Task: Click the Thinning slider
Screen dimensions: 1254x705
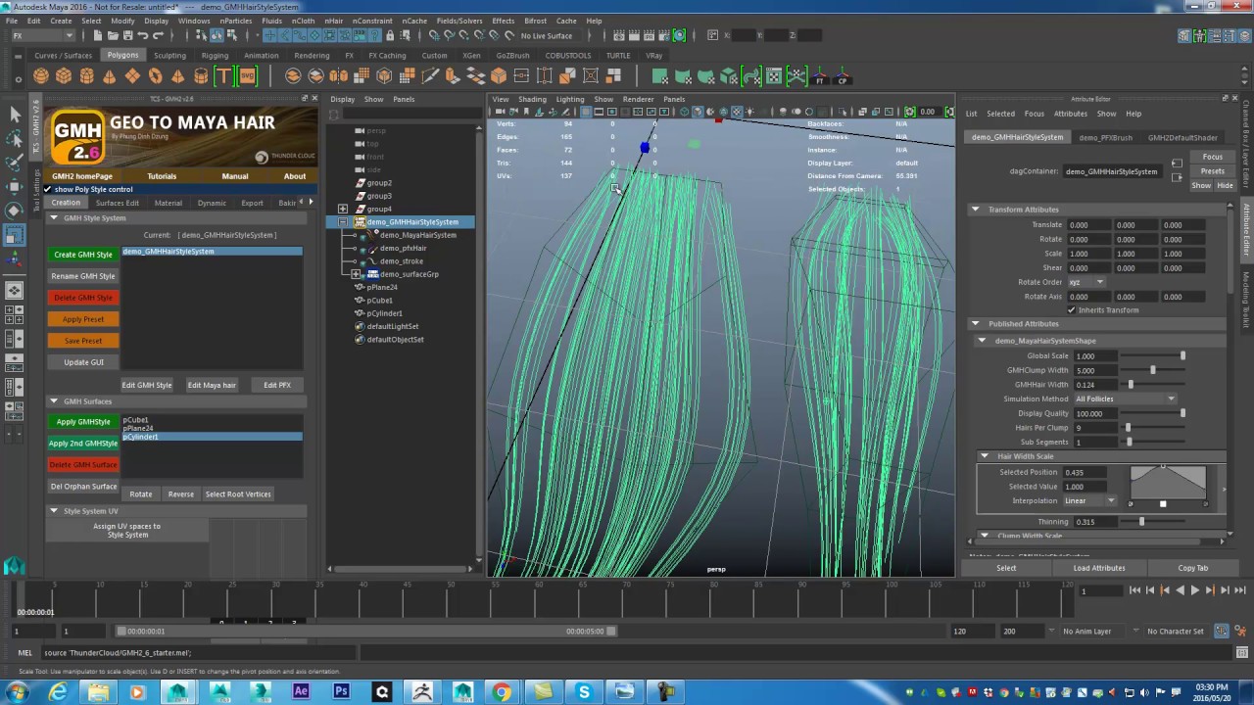Action: 1153,522
